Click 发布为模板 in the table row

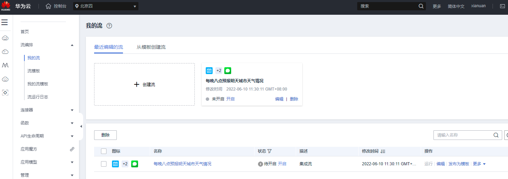(x=459, y=164)
